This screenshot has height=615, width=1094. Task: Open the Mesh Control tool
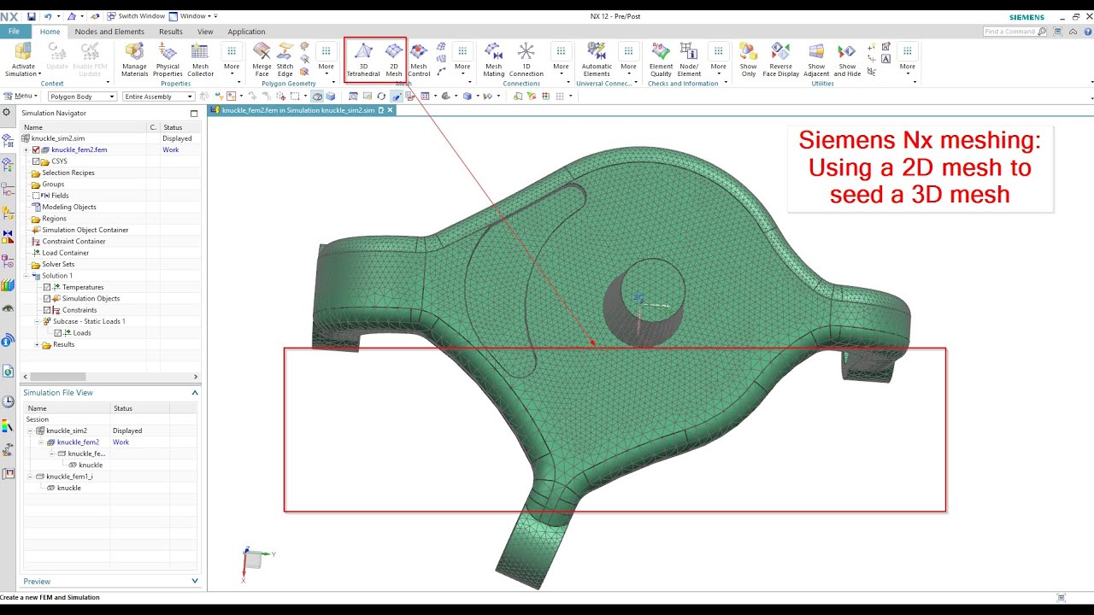[419, 59]
